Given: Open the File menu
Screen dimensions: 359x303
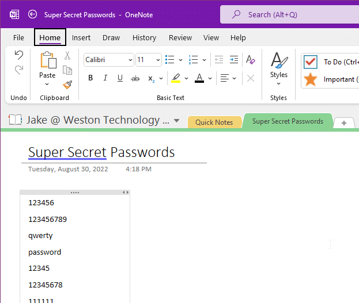Looking at the screenshot, I should pyautogui.click(x=18, y=37).
